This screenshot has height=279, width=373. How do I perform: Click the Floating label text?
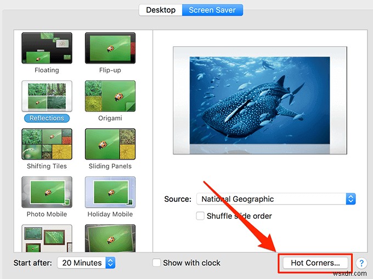[47, 70]
